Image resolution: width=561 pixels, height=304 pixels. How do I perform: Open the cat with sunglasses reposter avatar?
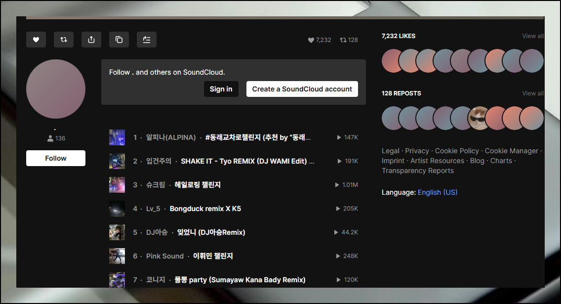pos(479,118)
